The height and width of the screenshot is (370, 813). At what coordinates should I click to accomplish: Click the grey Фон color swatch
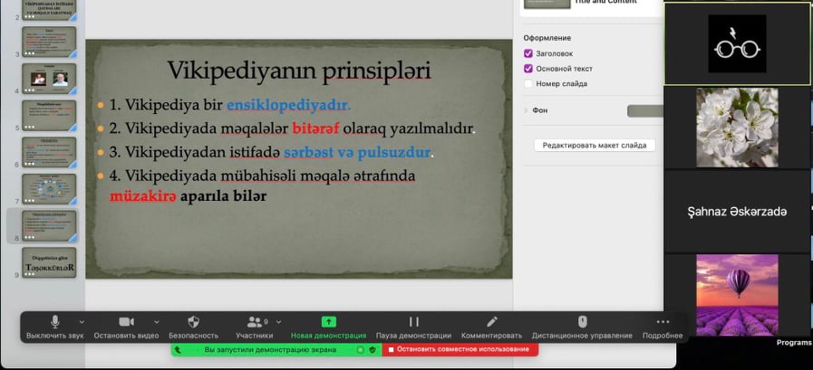click(645, 110)
